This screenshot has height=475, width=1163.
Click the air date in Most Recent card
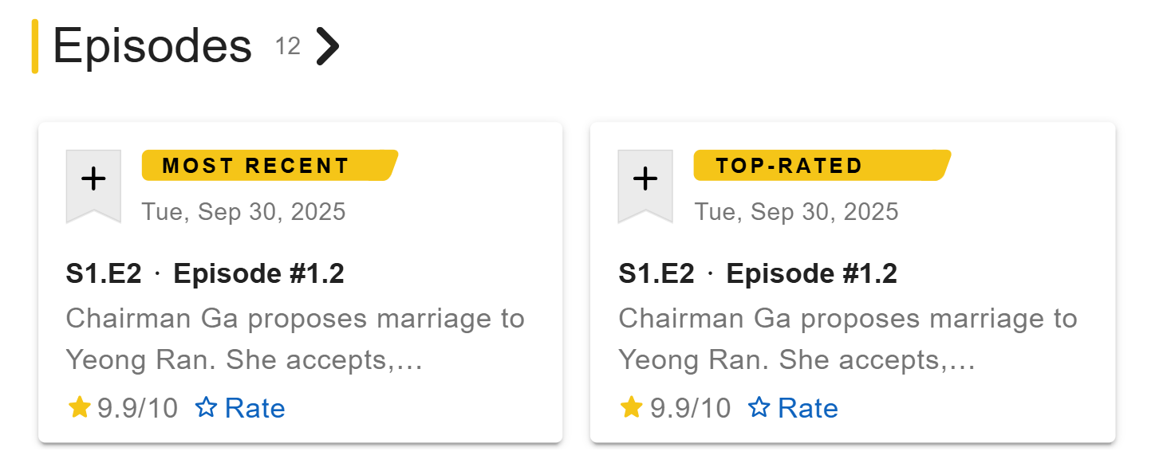[x=243, y=212]
